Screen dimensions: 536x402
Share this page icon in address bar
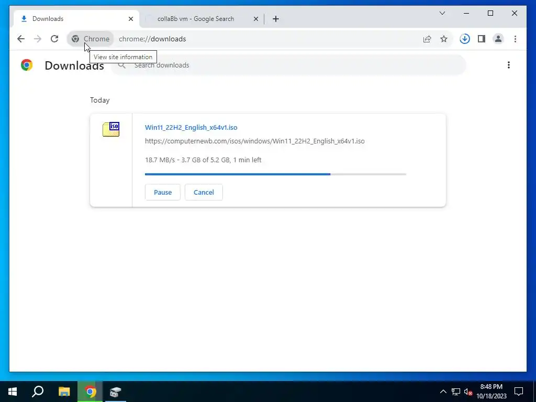pos(427,39)
